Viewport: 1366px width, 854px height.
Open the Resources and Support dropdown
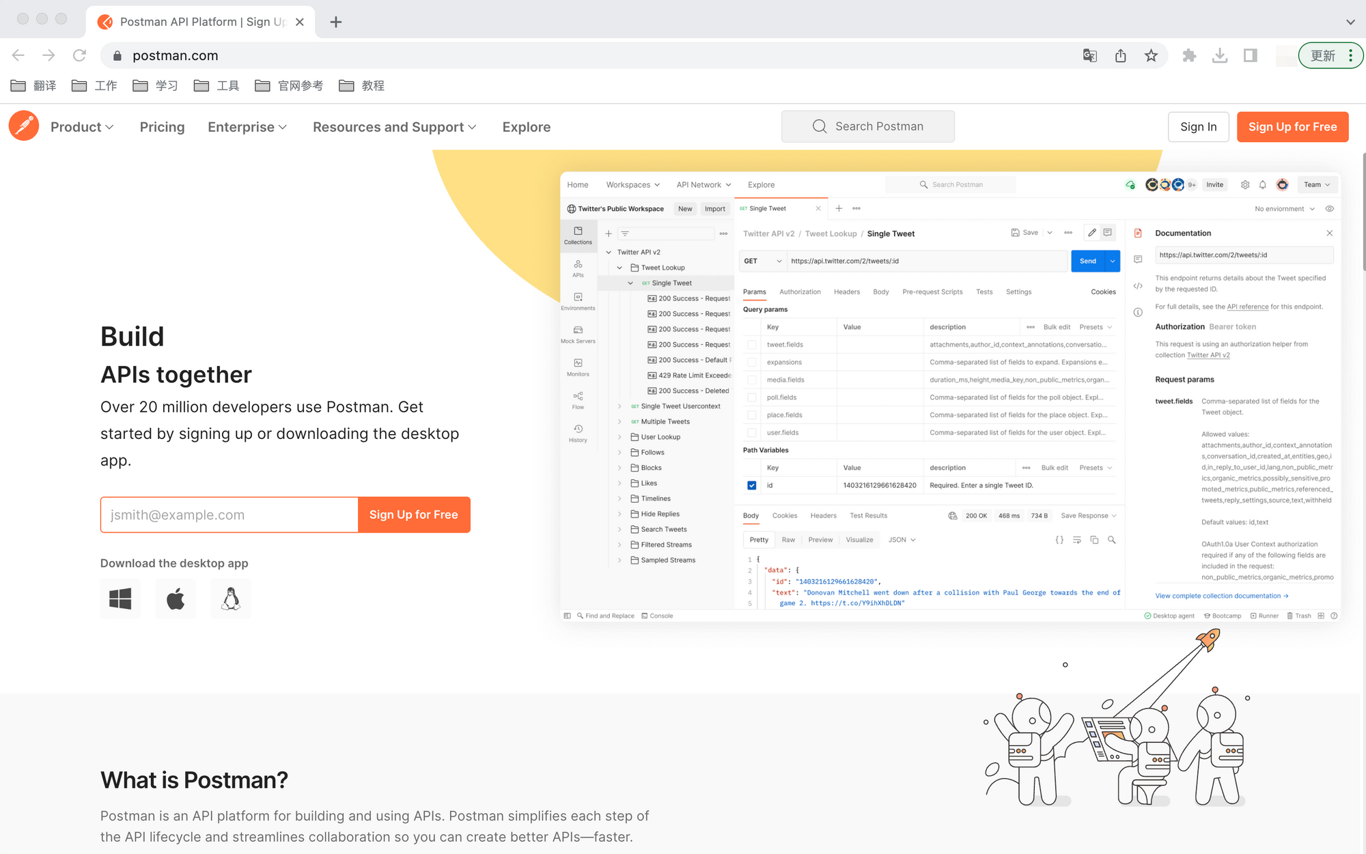click(x=394, y=127)
